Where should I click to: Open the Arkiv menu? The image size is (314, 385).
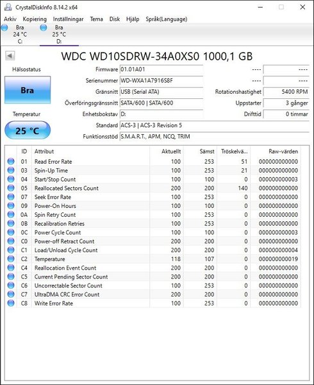[x=10, y=19]
